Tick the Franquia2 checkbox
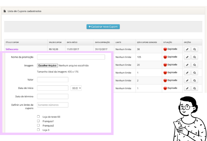This screenshot has width=207, height=141. [38, 125]
